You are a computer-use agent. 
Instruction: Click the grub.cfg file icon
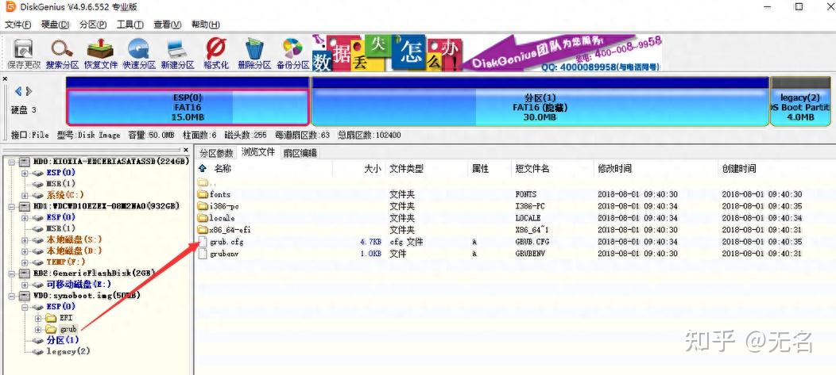pos(203,242)
